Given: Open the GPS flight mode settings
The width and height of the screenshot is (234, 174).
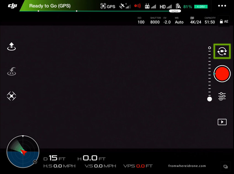Looking at the screenshot, I should coord(108,6).
